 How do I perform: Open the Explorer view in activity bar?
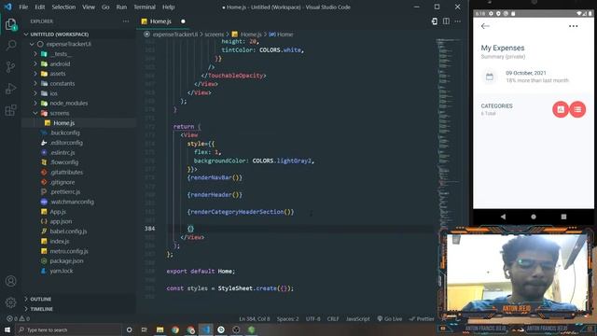(10, 25)
